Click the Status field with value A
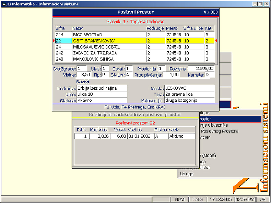Screen dimensions: 271x203 (x=129, y=75)
